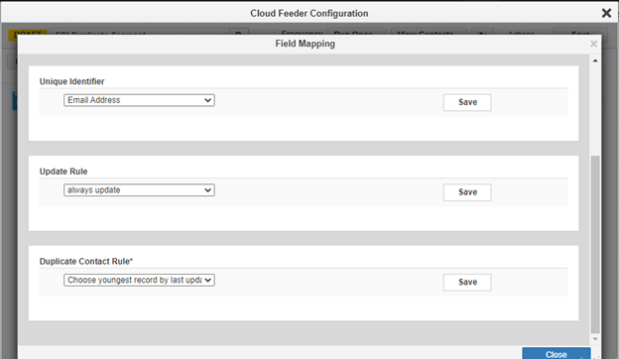The image size is (619, 359).
Task: Save the Update Rule setting
Action: (x=467, y=192)
